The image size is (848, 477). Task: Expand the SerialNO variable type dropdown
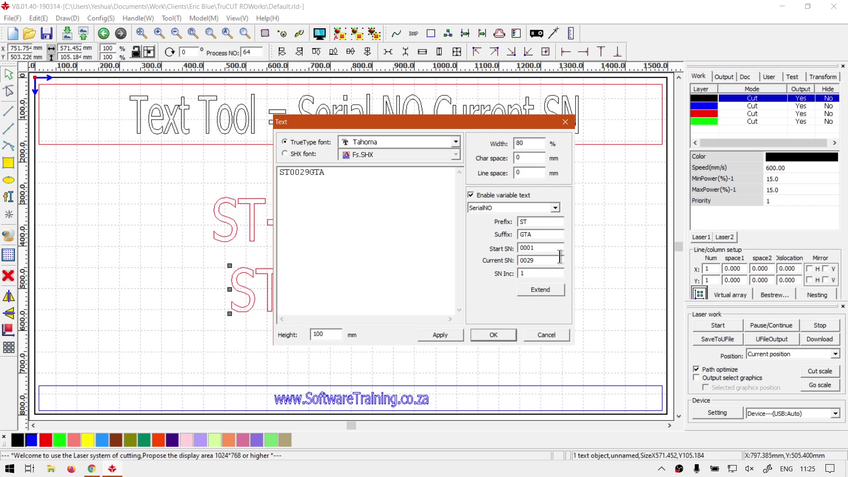tap(555, 208)
